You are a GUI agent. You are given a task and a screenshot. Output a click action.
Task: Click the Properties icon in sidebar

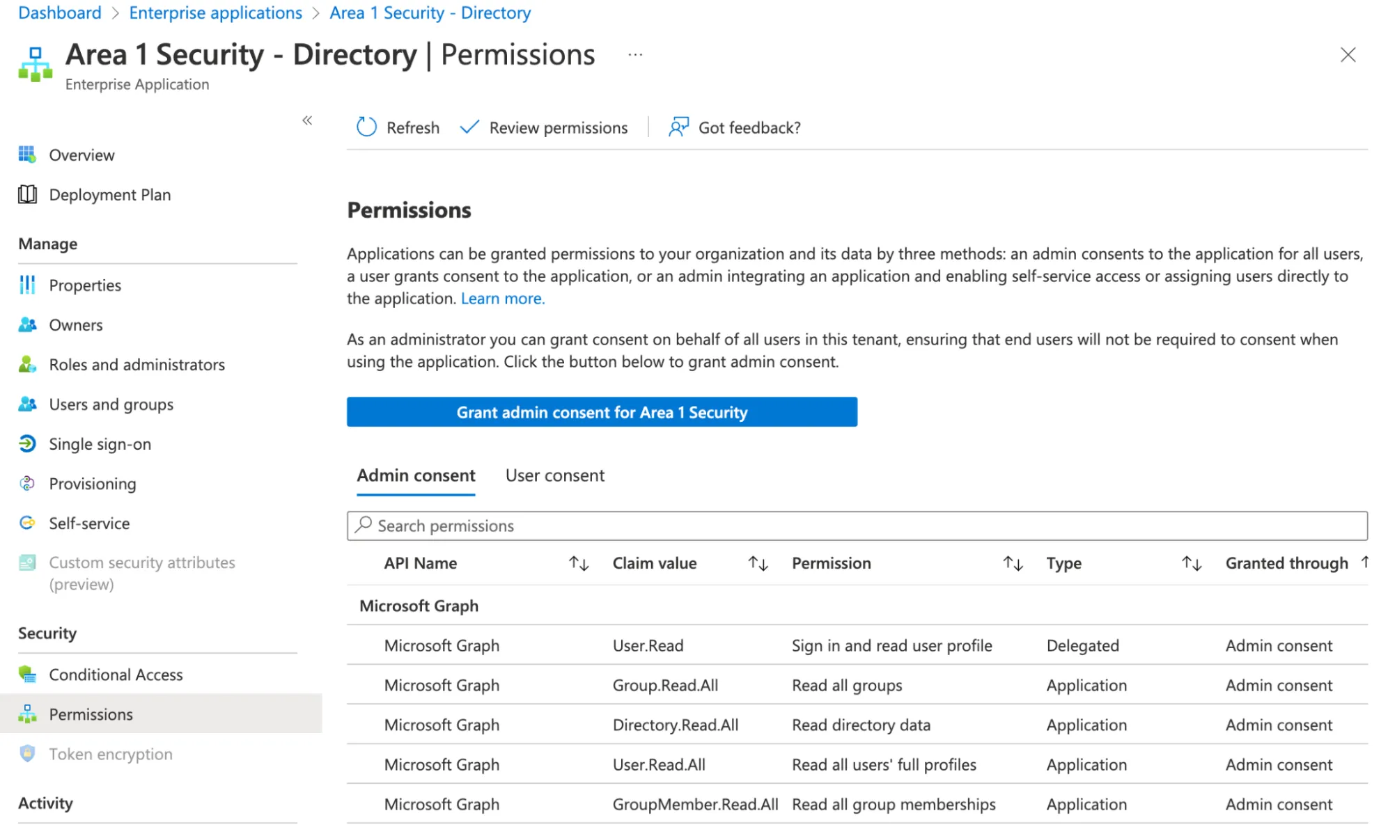point(26,285)
